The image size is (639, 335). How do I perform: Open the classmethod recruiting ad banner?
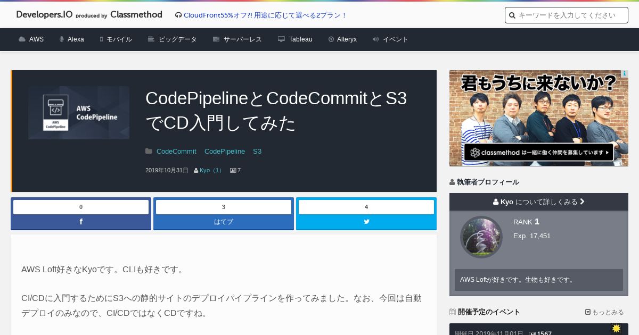pyautogui.click(x=539, y=118)
